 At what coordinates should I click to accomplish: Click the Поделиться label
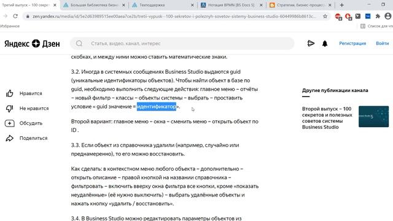[34, 138]
